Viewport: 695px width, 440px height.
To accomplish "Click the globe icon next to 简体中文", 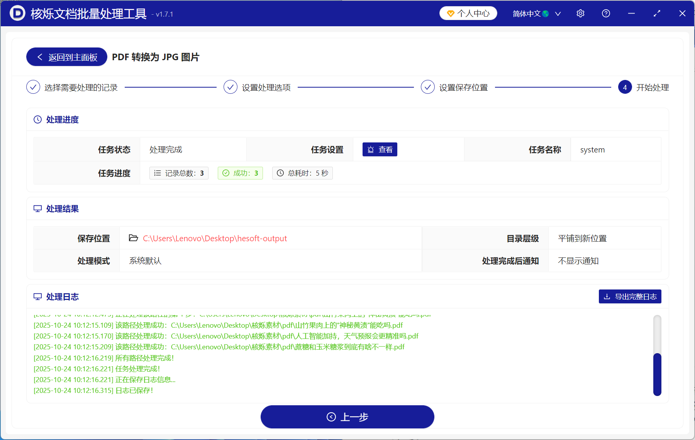I will (545, 13).
